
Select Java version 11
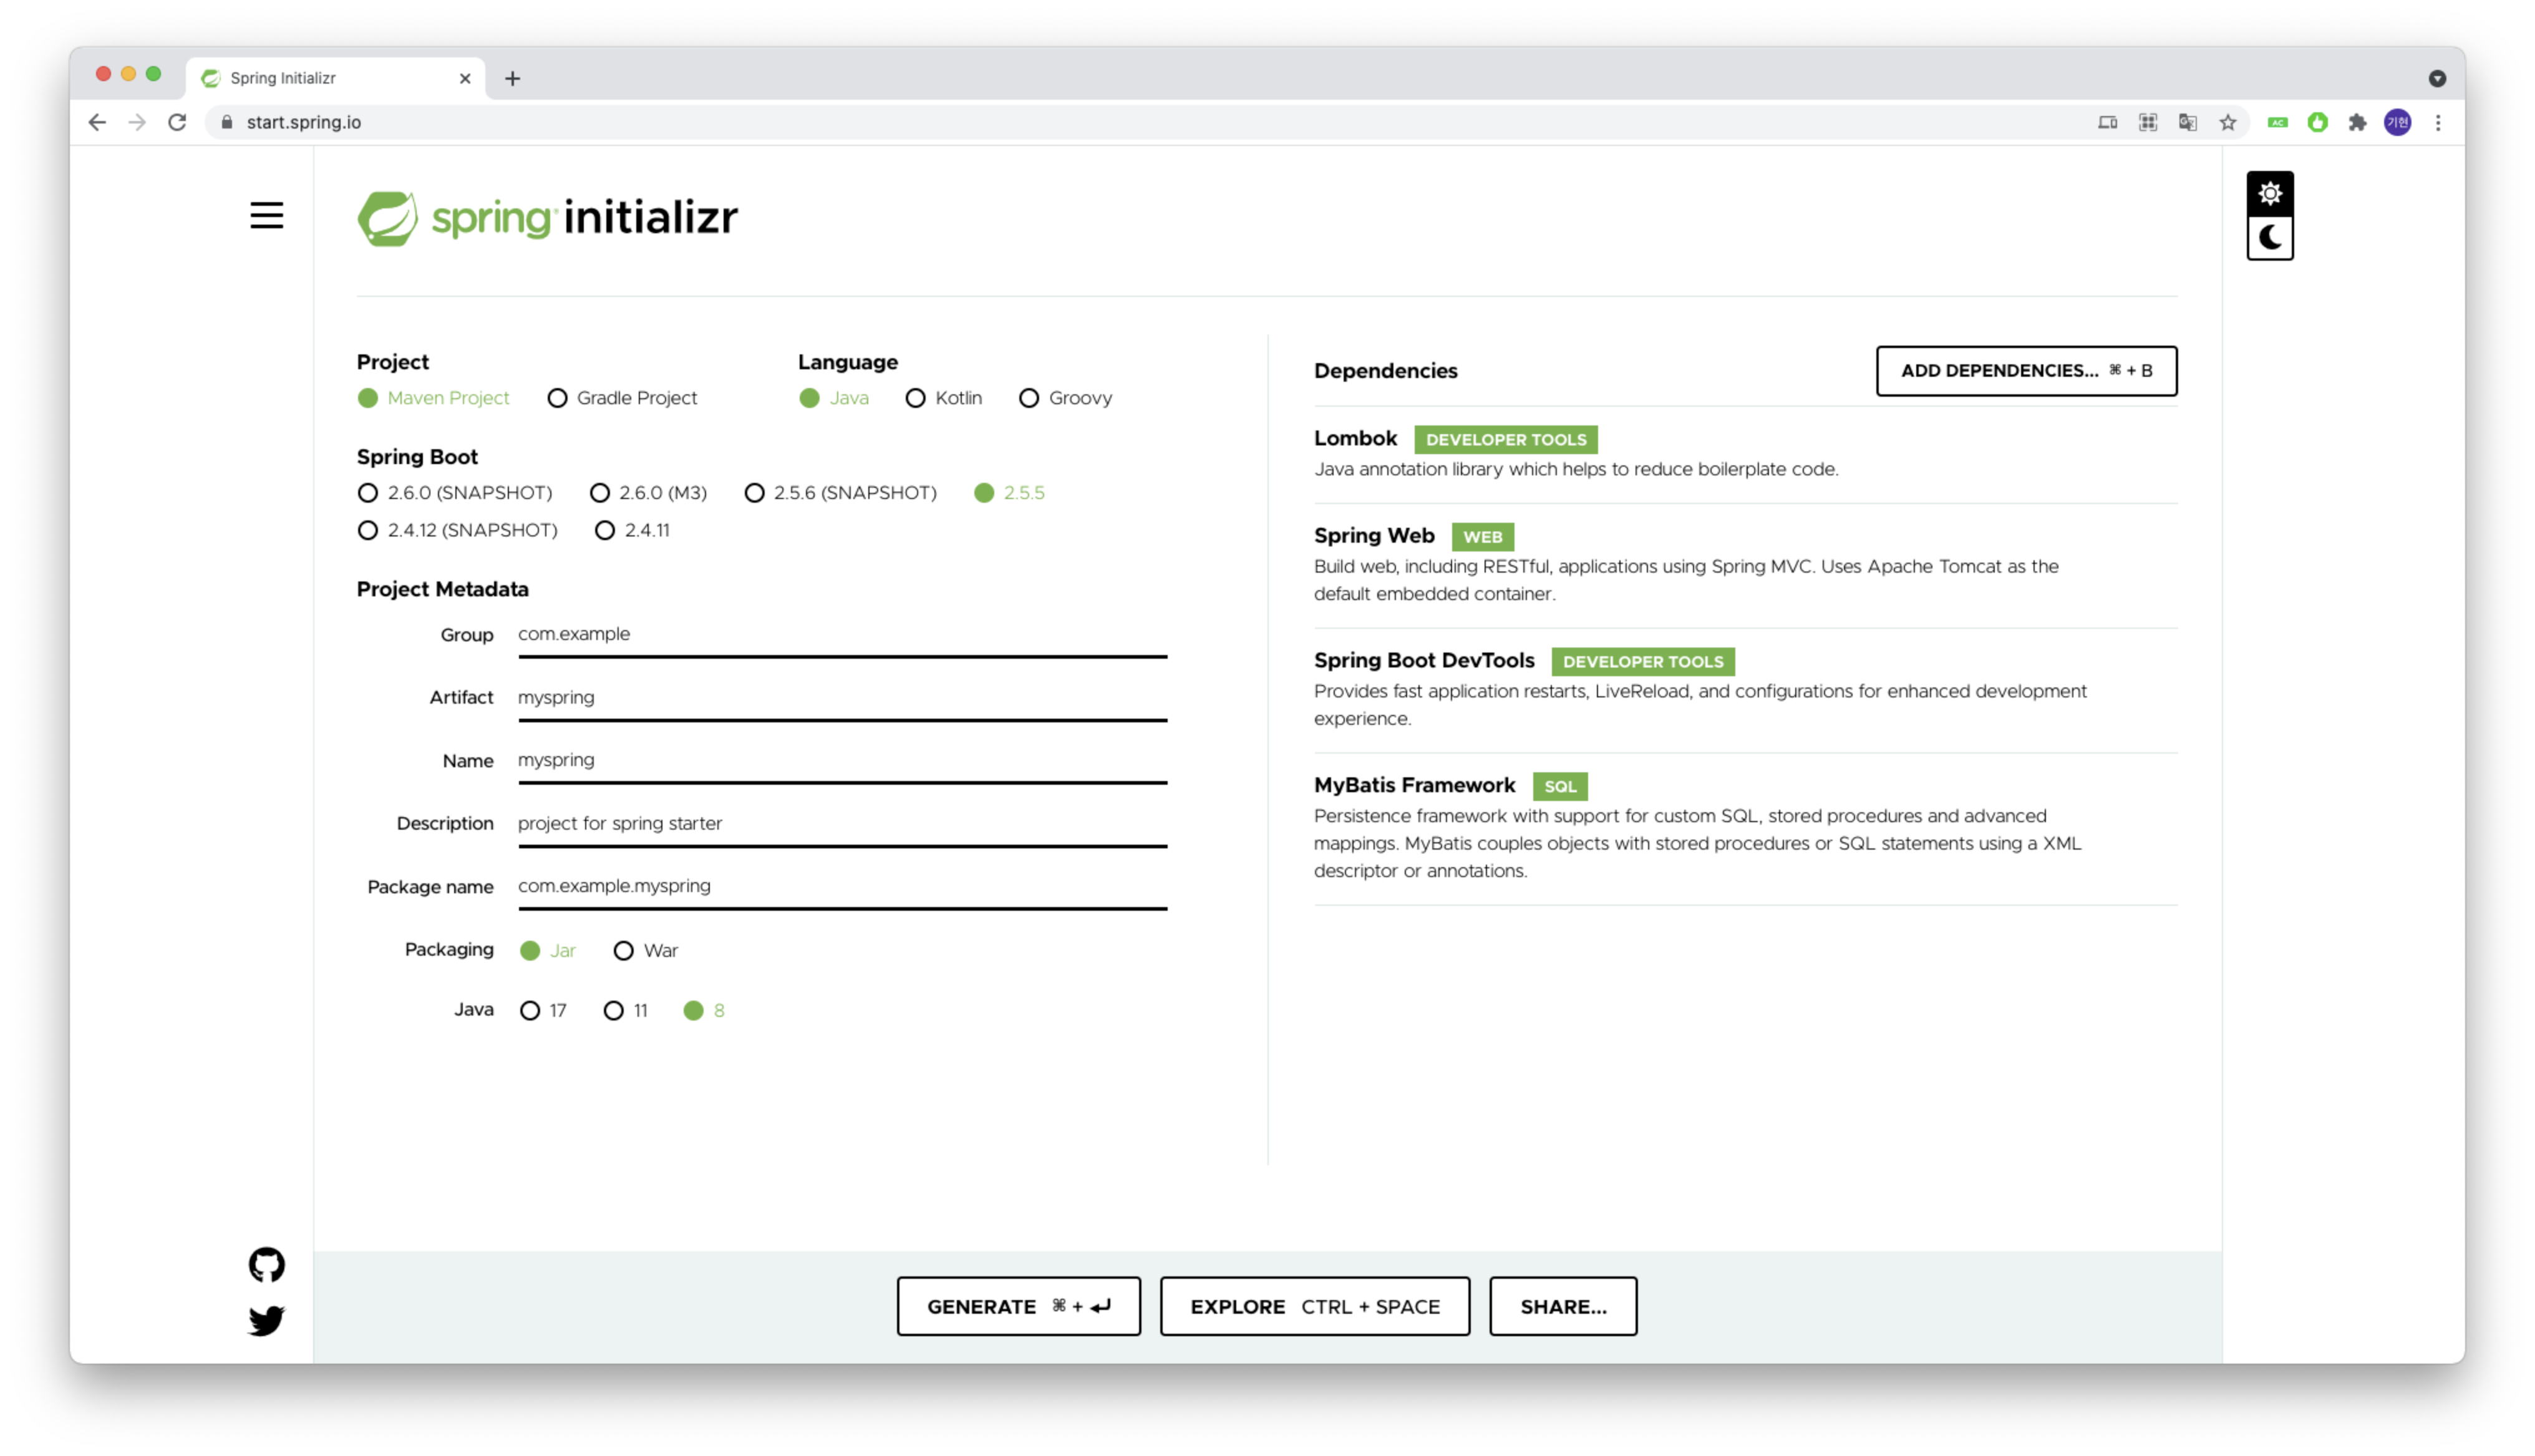(626, 1010)
